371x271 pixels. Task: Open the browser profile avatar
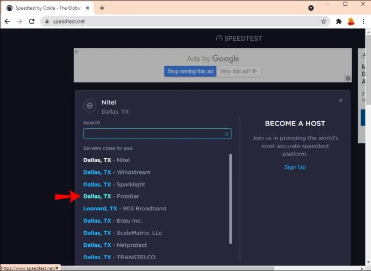(351, 21)
